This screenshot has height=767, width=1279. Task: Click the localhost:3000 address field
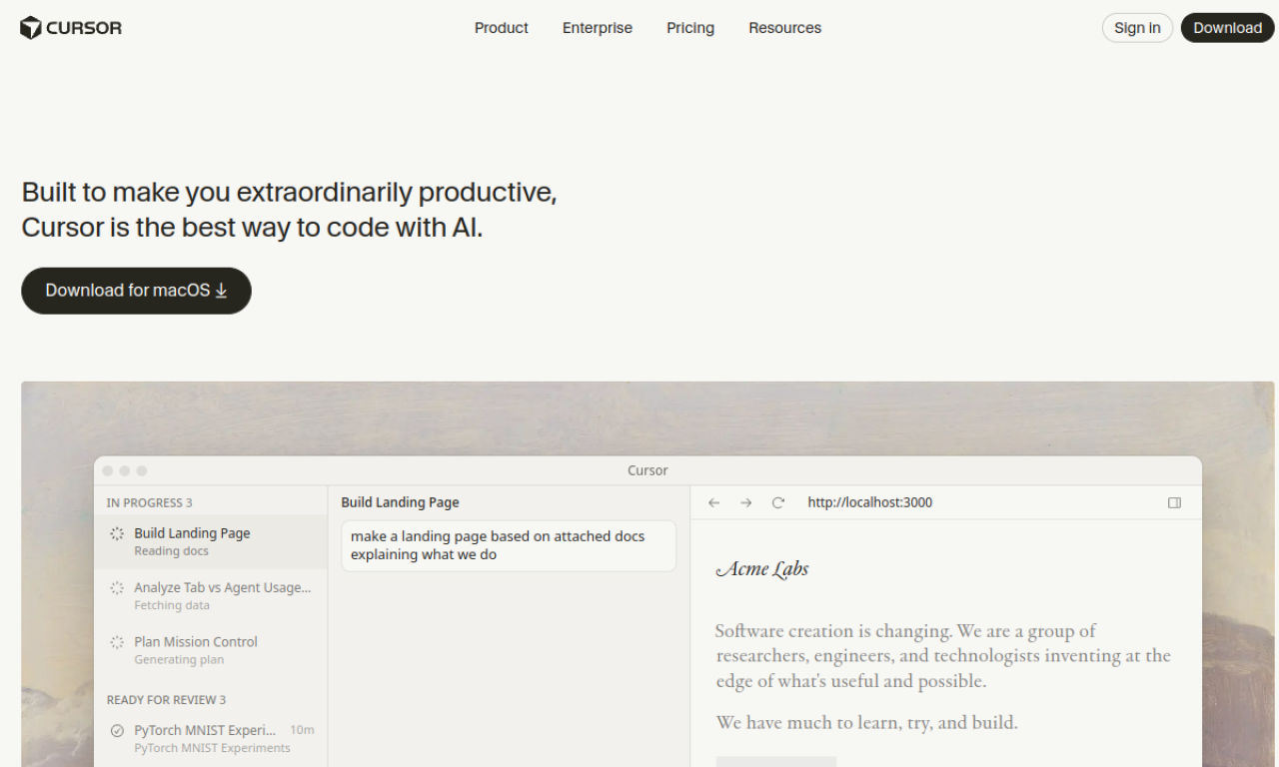click(x=869, y=502)
